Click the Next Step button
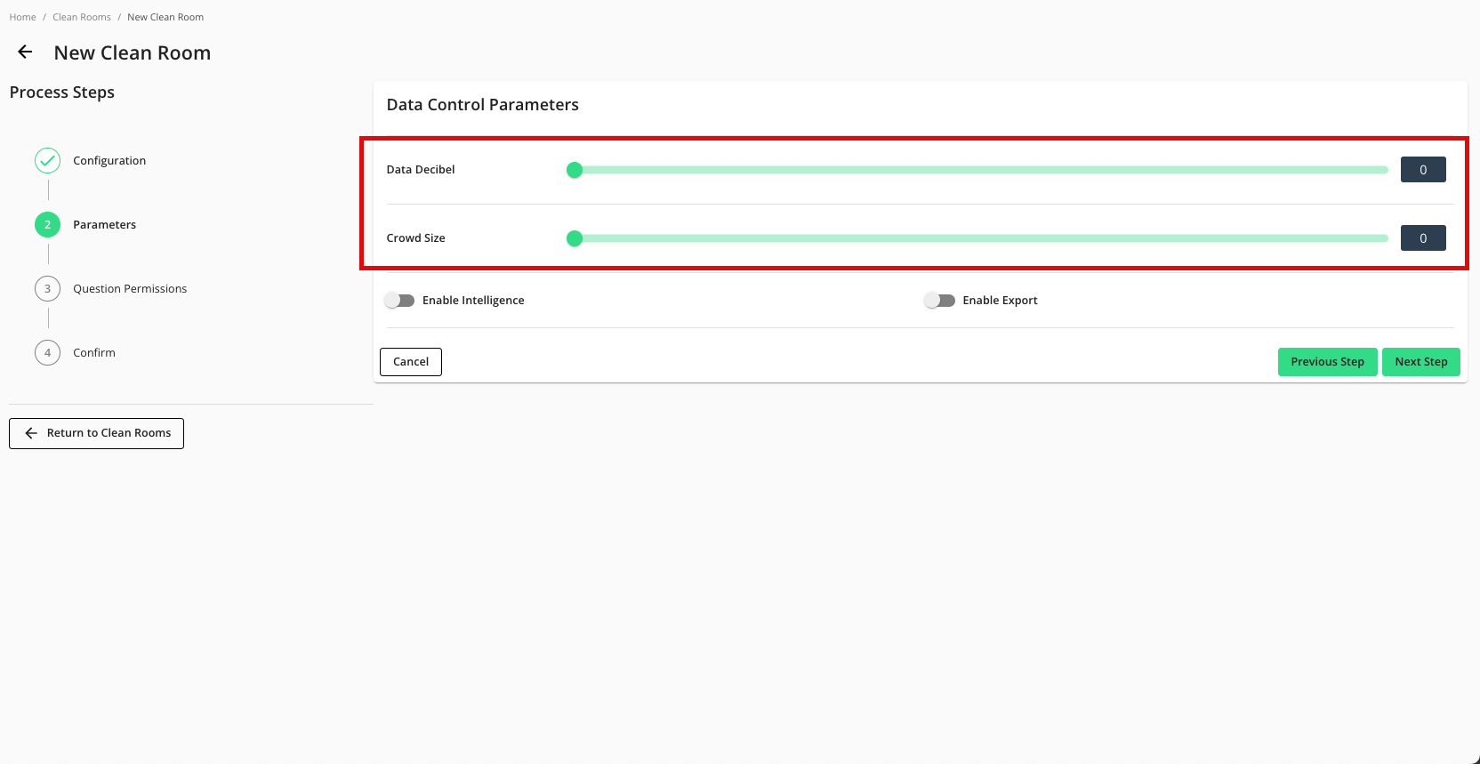 pos(1420,362)
